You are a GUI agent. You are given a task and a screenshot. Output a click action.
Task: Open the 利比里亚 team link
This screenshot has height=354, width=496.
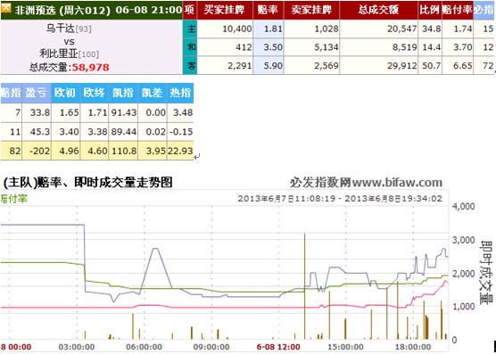(58, 54)
